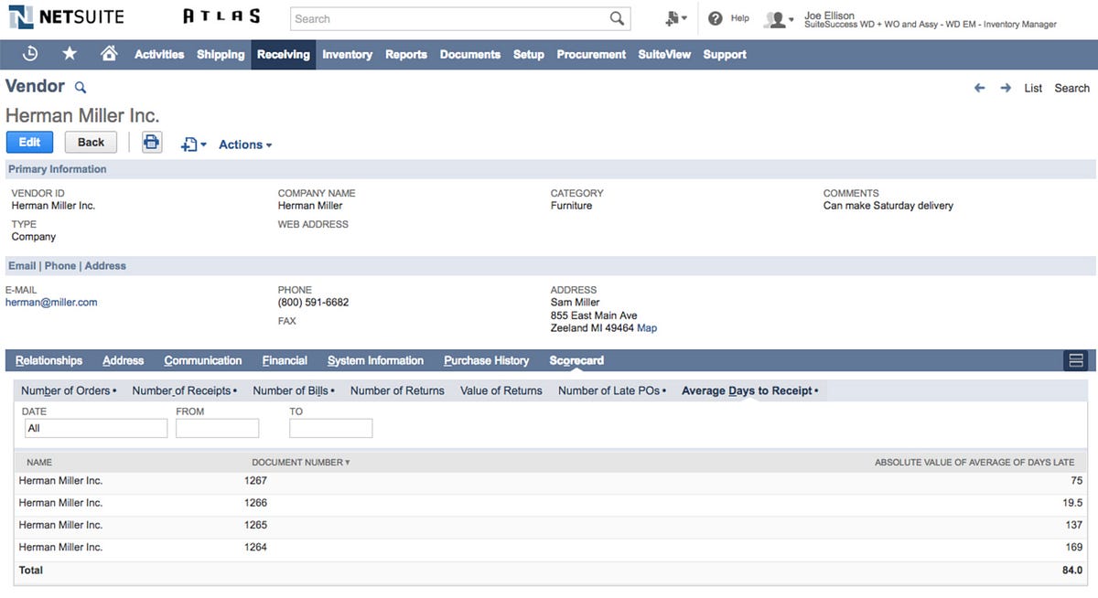Open the Support menu
Image resolution: width=1098 pixels, height=598 pixels.
[725, 54]
